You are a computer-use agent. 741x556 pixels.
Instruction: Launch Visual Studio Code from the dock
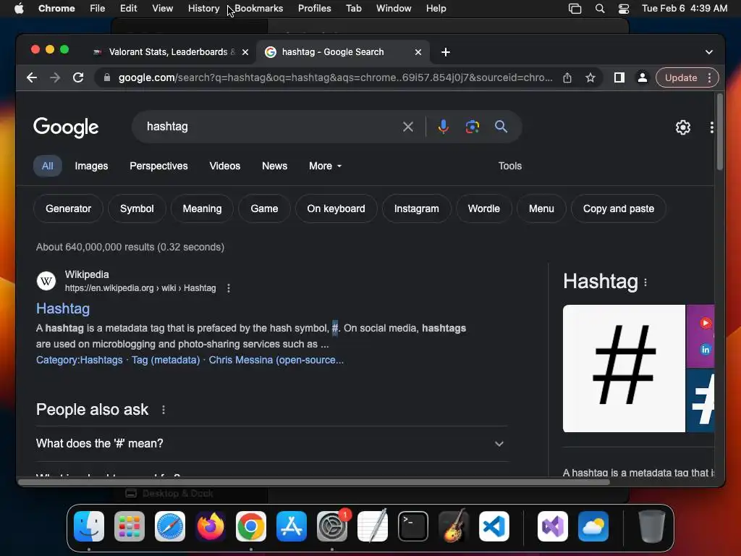coord(494,526)
